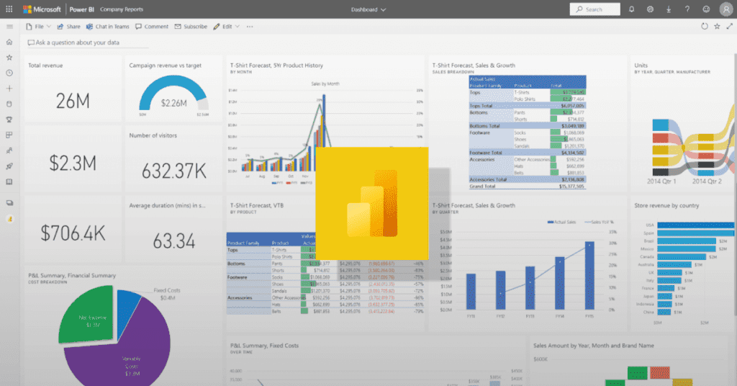Collapse the navigation pane with hamburger icon
The width and height of the screenshot is (737, 386).
9,27
